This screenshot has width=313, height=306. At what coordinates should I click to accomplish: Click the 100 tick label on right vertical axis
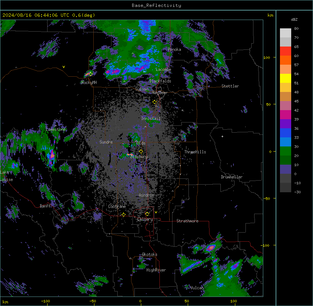pyautogui.click(x=267, y=57)
